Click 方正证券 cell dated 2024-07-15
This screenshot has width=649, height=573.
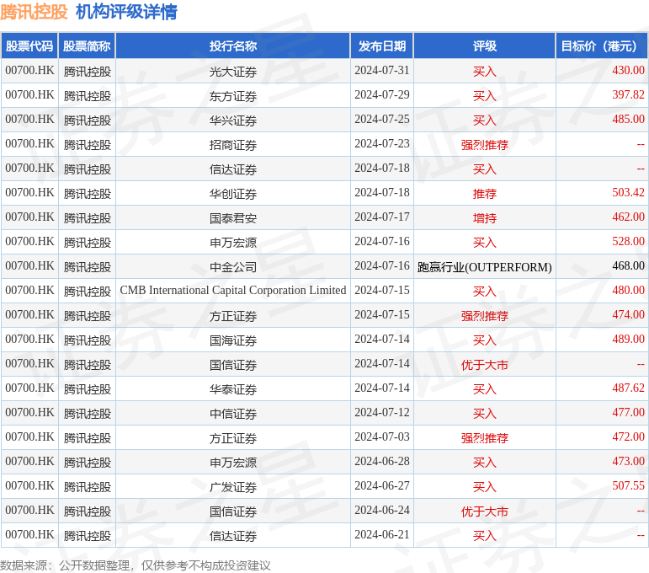(x=233, y=316)
